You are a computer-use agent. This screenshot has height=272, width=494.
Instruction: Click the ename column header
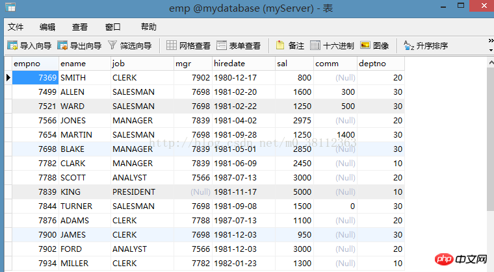(84, 64)
